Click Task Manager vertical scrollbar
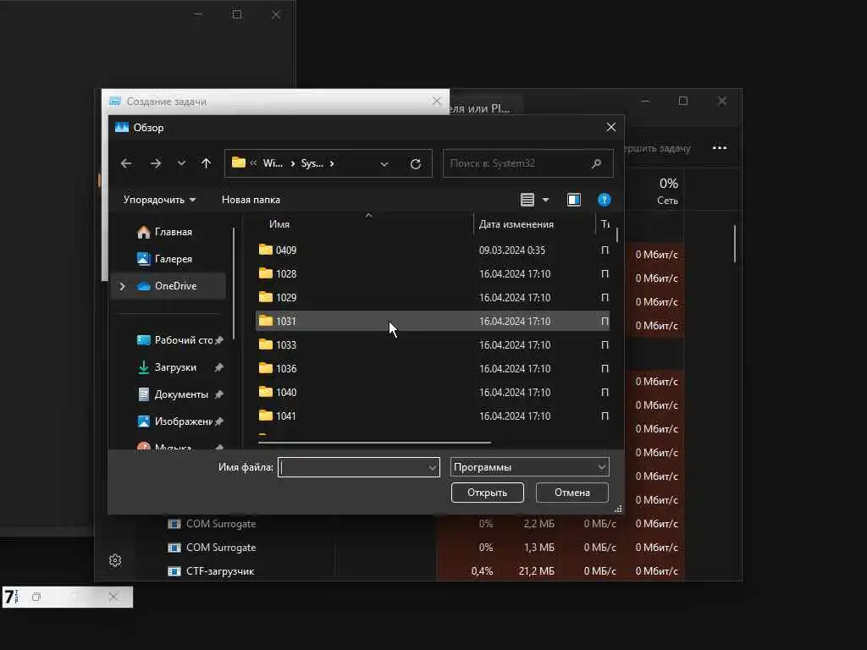The width and height of the screenshot is (867, 650). [735, 244]
